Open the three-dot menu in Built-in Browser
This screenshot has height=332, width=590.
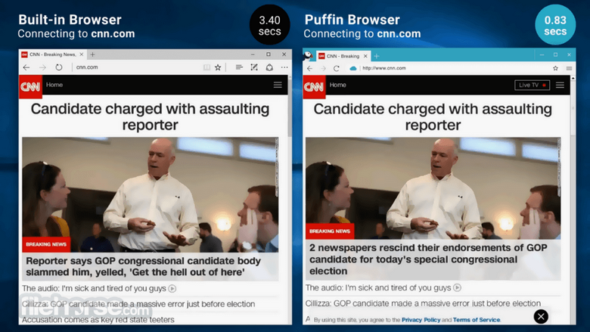283,67
